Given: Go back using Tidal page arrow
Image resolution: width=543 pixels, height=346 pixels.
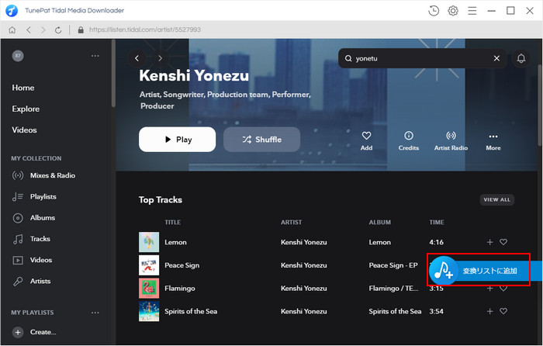Looking at the screenshot, I should [137, 58].
